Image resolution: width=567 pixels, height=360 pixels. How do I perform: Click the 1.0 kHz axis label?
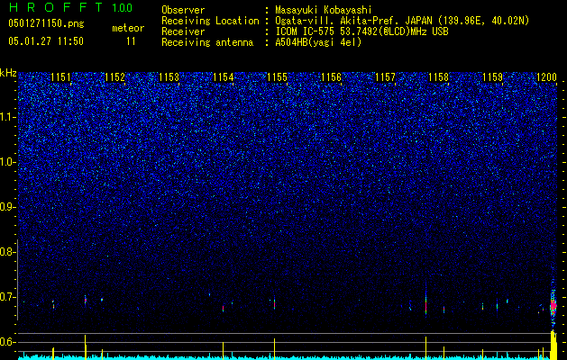click(x=8, y=162)
